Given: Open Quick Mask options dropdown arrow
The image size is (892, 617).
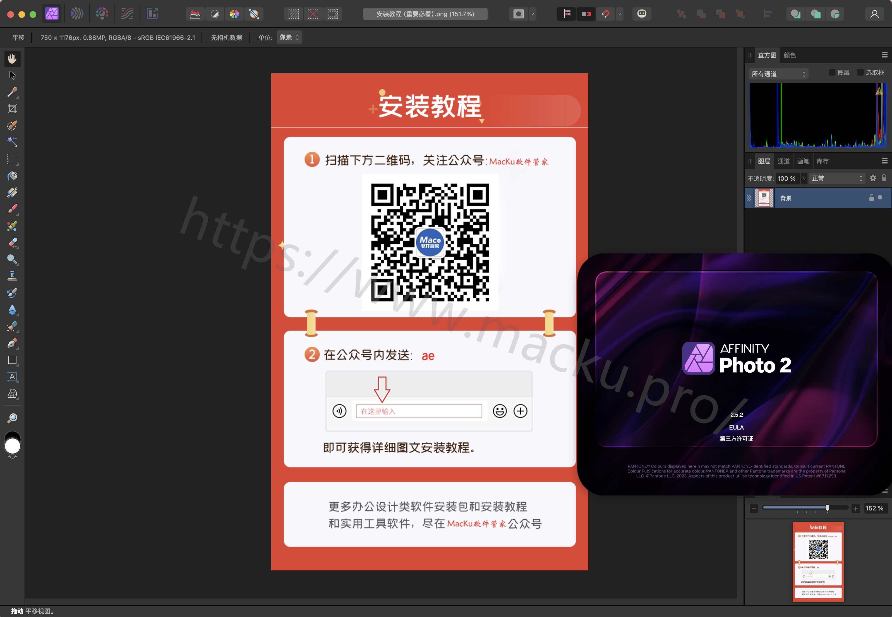Looking at the screenshot, I should click(533, 14).
